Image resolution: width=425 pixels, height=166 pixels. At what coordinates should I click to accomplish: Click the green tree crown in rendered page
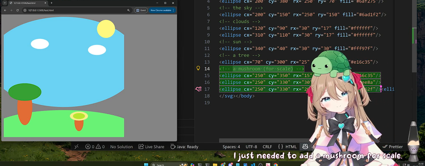pyautogui.click(x=25, y=92)
